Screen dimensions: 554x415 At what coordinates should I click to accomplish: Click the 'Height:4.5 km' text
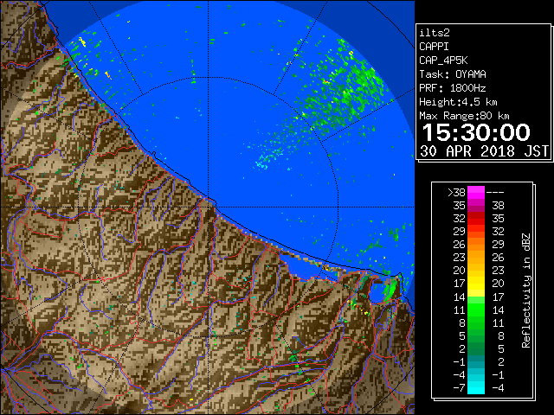pyautogui.click(x=458, y=102)
